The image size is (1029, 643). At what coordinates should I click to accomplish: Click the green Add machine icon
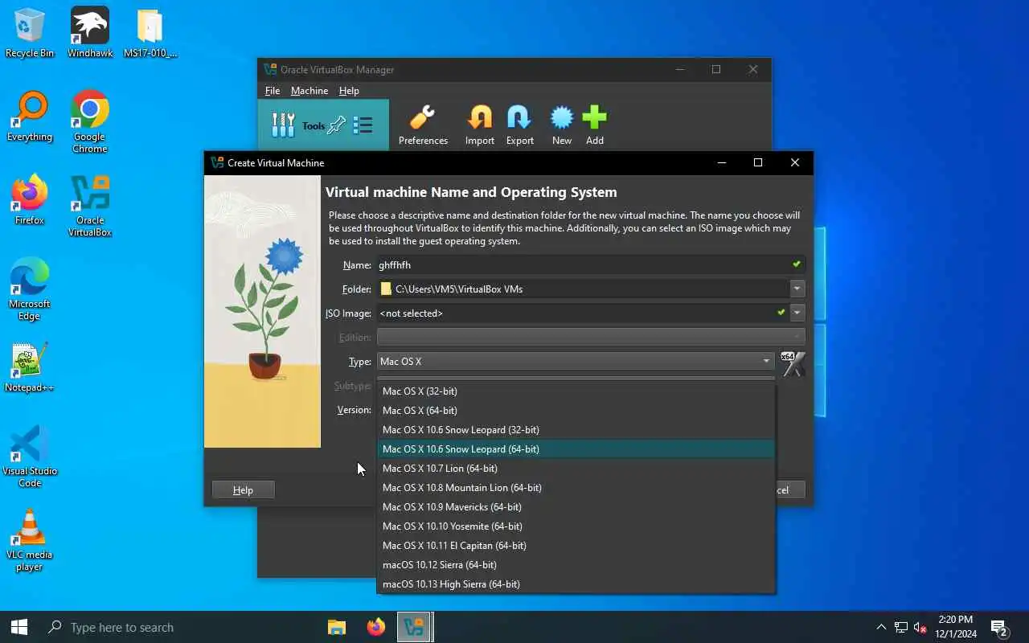click(x=595, y=125)
